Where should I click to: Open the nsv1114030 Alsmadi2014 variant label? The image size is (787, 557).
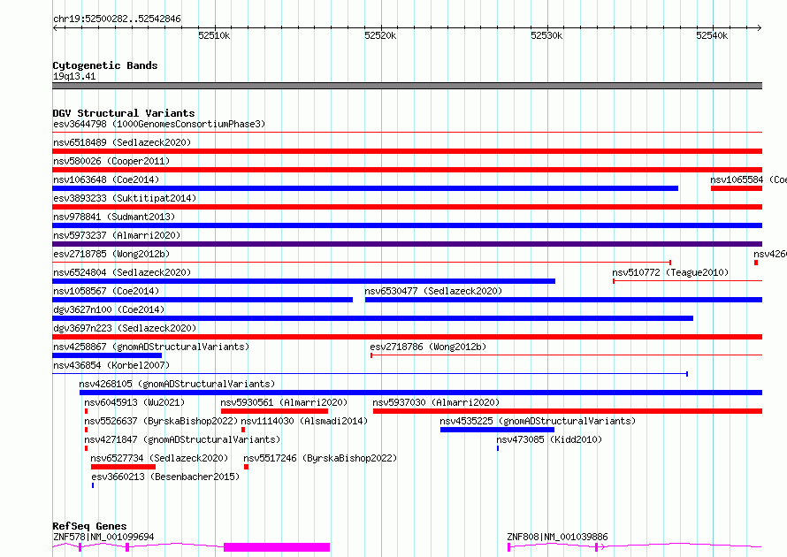305,421
